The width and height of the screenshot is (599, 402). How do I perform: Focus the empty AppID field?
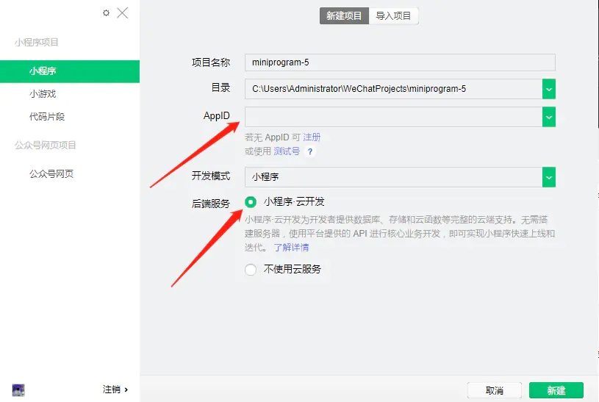point(393,117)
